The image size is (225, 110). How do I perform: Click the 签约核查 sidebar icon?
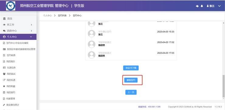4,55
